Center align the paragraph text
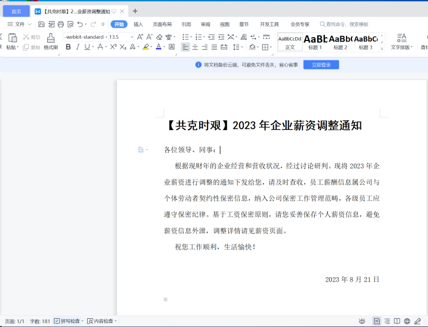428x327 pixels. coord(195,47)
